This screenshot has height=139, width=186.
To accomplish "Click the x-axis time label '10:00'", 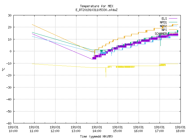I will (13, 131).
